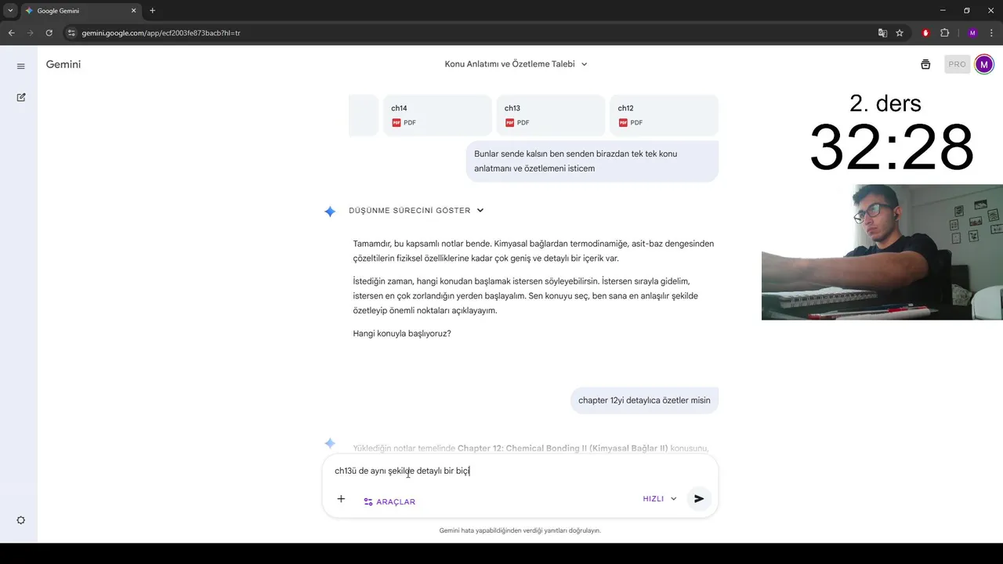Click the 'Hangi konuyla başlıyoruz?' text
This screenshot has width=1003, height=564.
(402, 334)
